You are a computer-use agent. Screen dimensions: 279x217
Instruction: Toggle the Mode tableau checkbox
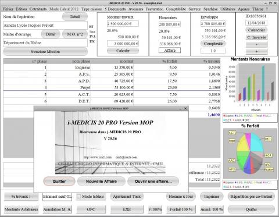click(79, 197)
